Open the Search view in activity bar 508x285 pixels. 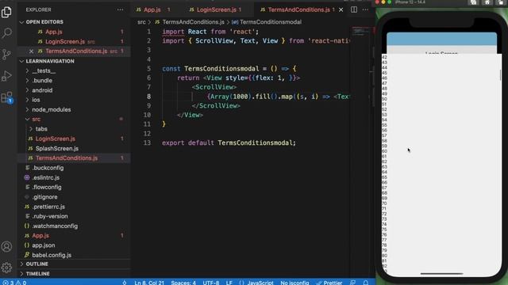6,33
